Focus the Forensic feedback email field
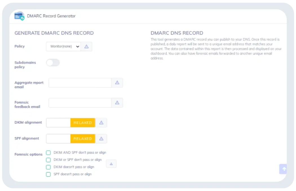This screenshot has width=296, height=191. pyautogui.click(x=80, y=103)
